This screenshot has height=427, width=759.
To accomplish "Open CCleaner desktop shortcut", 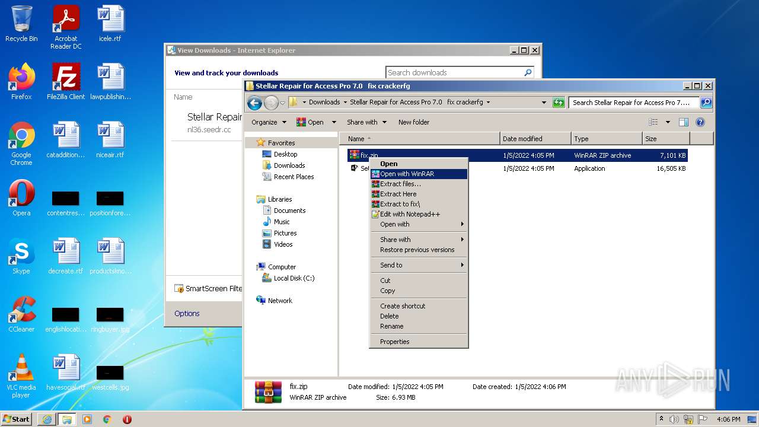I will 21,314.
